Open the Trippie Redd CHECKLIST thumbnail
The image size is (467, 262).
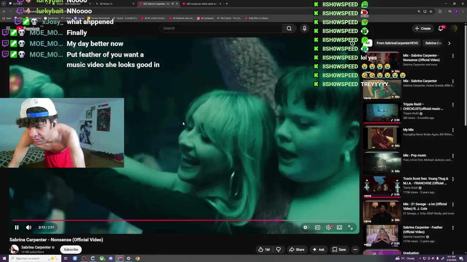pos(382,112)
